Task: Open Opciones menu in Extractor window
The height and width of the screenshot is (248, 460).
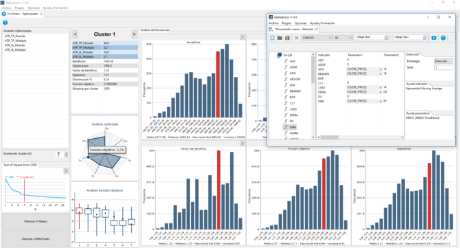Action: click(x=301, y=23)
